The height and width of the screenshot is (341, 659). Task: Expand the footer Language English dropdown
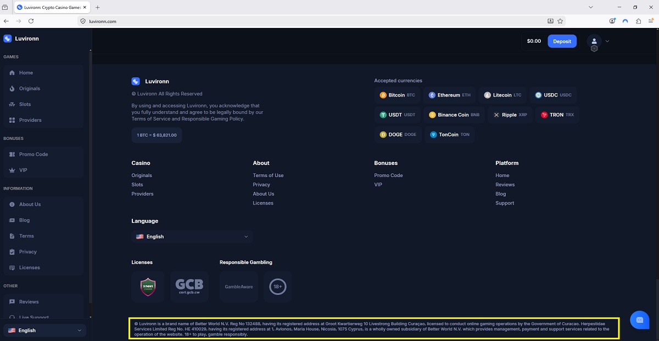[192, 237]
